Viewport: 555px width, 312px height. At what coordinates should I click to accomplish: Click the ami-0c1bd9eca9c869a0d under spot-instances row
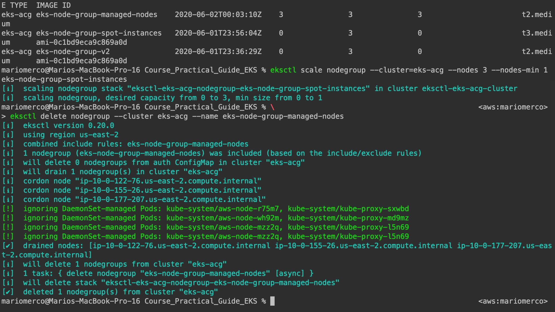(82, 42)
